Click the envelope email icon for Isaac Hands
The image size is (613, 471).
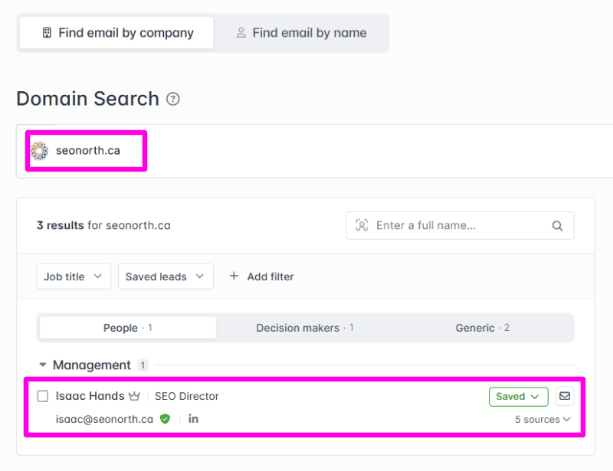pos(565,396)
